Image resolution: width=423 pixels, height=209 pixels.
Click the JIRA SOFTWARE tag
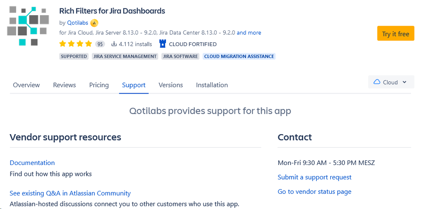[x=180, y=56]
